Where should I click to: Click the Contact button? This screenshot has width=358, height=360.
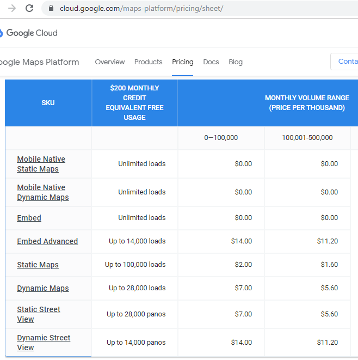click(x=344, y=62)
